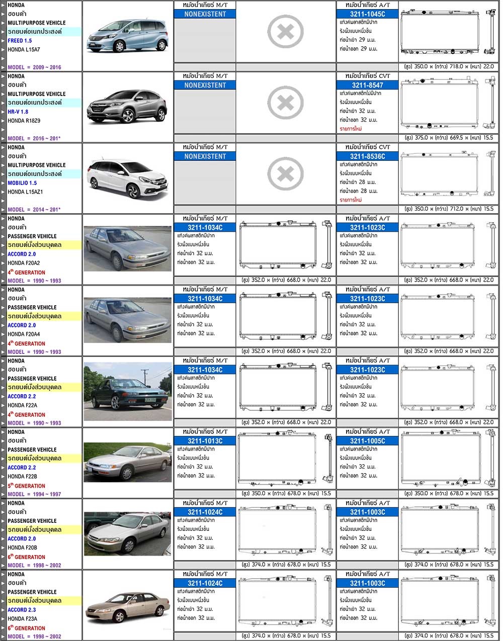Select part number 3211-1024C in the F20B row

click(x=205, y=512)
